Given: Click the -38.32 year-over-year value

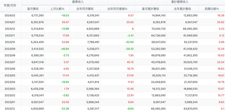Looking at the screenshot, I should pyautogui.click(x=130, y=49).
